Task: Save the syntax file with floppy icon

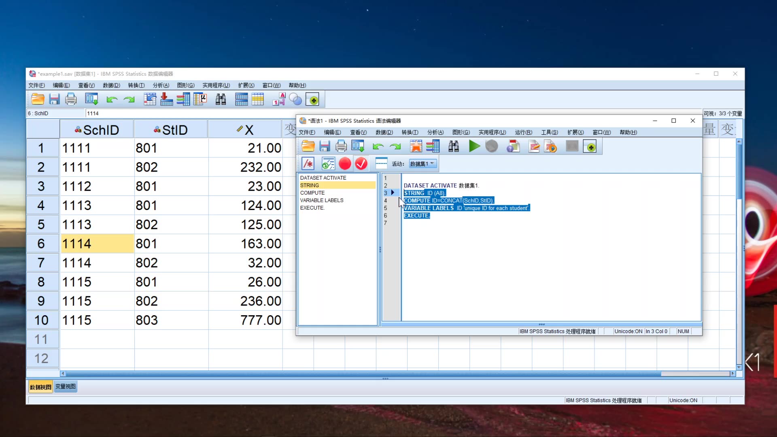Action: pyautogui.click(x=325, y=146)
